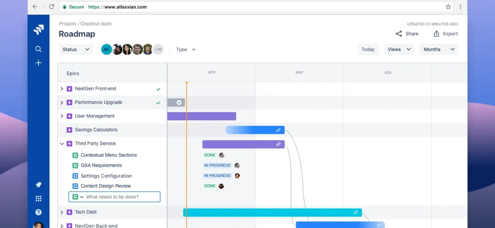Screen dimensions: 495x228
Task: Click the browser back arrow
Action: [x=35, y=7]
